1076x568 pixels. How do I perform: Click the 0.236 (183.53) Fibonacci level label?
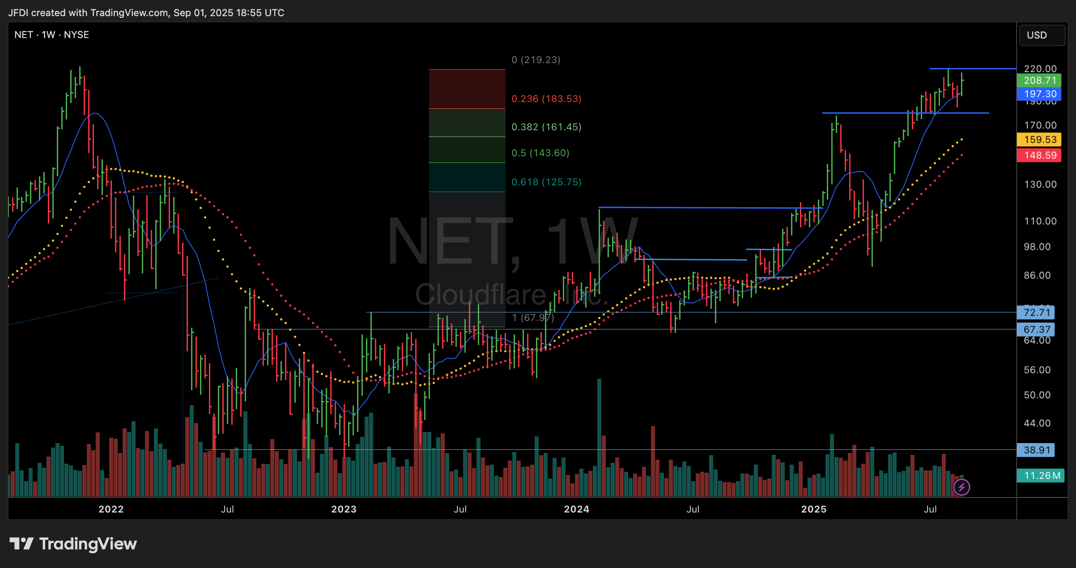pos(546,99)
